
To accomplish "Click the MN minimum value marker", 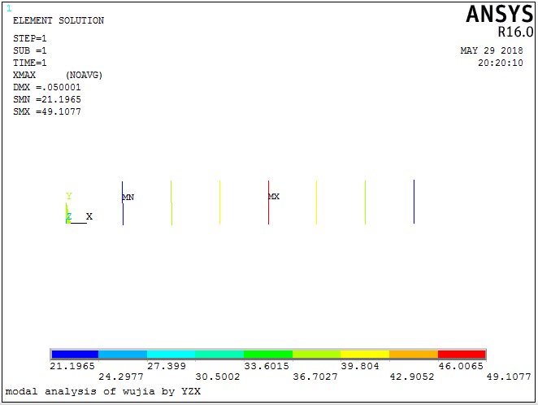I will [x=128, y=198].
